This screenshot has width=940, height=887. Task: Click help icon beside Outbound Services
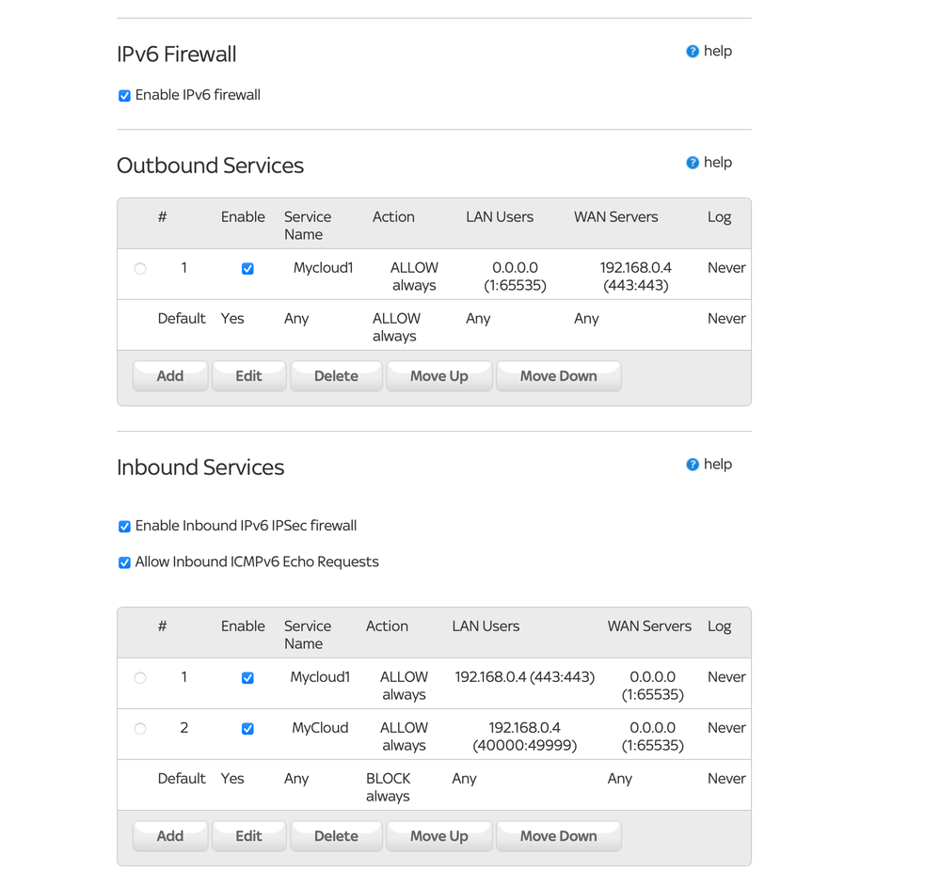[x=693, y=163]
